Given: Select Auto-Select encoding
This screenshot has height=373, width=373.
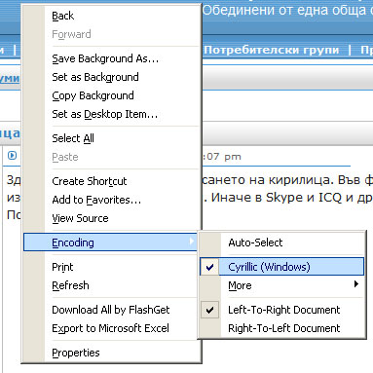Looking at the screenshot, I should pyautogui.click(x=281, y=242).
